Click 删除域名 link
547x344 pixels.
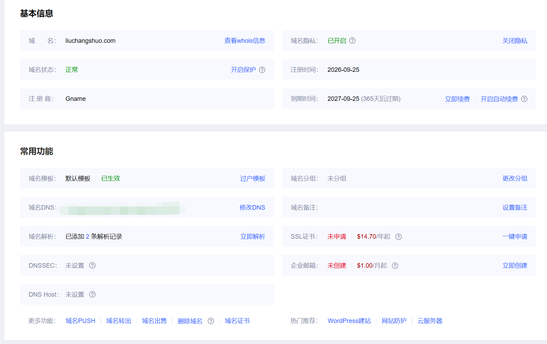coord(190,321)
